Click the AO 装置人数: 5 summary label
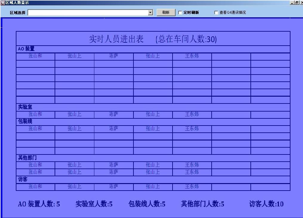 click(39, 204)
